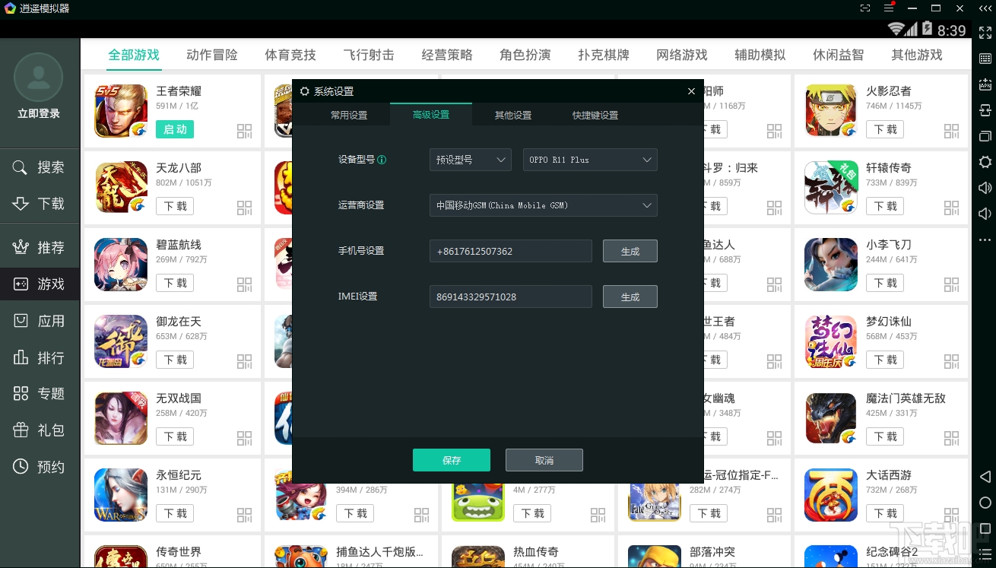
Task: Launch 王者荣耀 with 启动 button
Action: 175,129
